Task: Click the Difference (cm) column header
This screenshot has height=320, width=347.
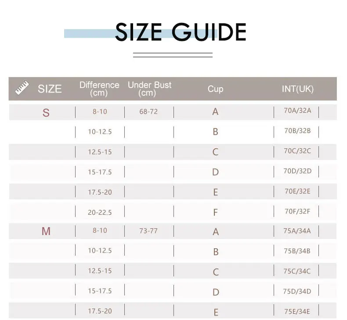Action: [99, 89]
